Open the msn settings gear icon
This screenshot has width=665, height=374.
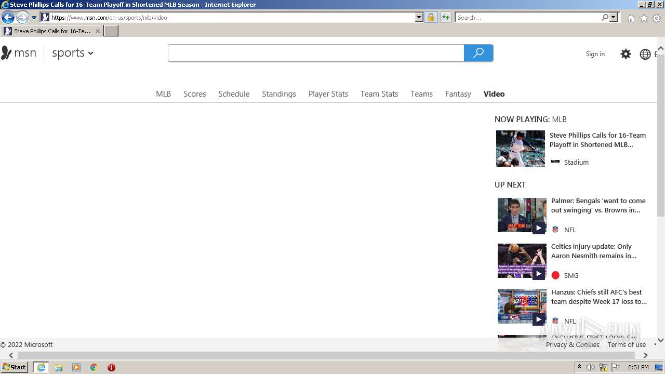click(626, 54)
